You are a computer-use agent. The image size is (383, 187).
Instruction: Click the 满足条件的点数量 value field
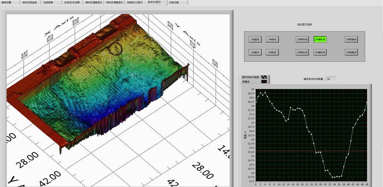click(331, 79)
